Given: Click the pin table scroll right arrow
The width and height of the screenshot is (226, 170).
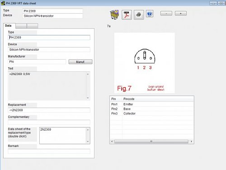Looking at the screenshot, I should click(x=191, y=142).
